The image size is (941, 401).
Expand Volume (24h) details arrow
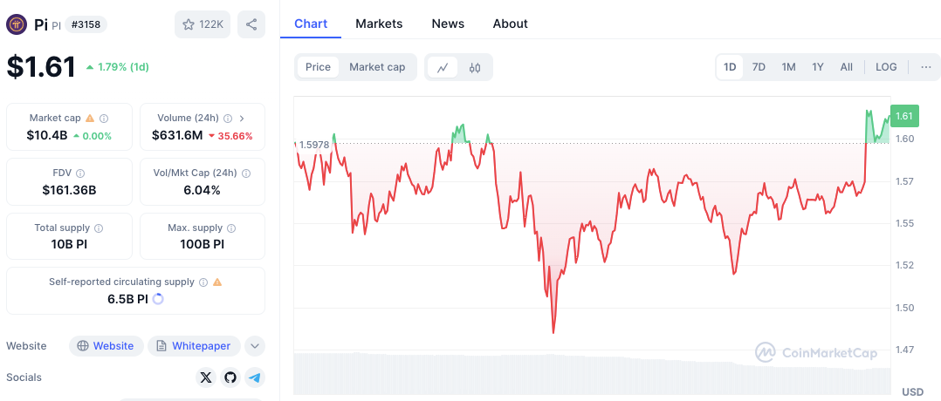tap(242, 118)
